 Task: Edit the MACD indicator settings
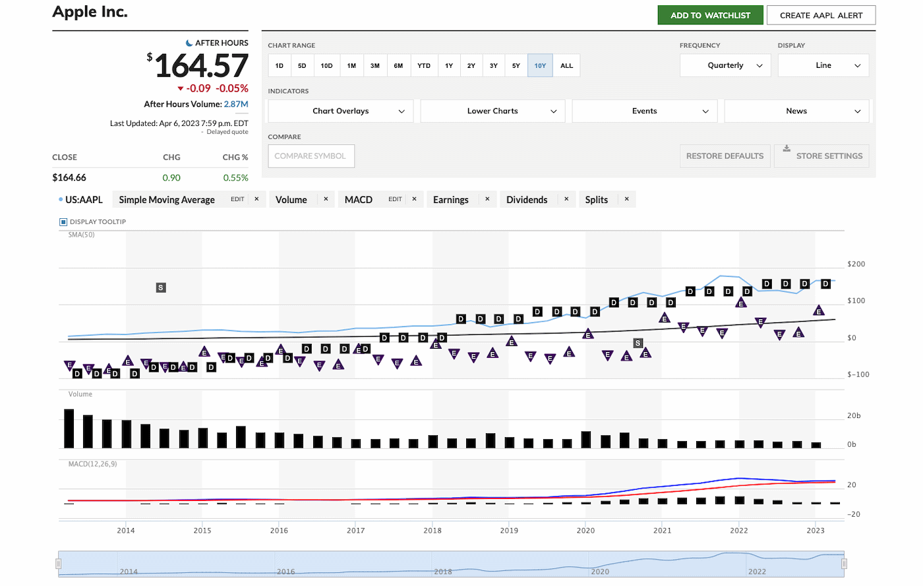pos(395,199)
